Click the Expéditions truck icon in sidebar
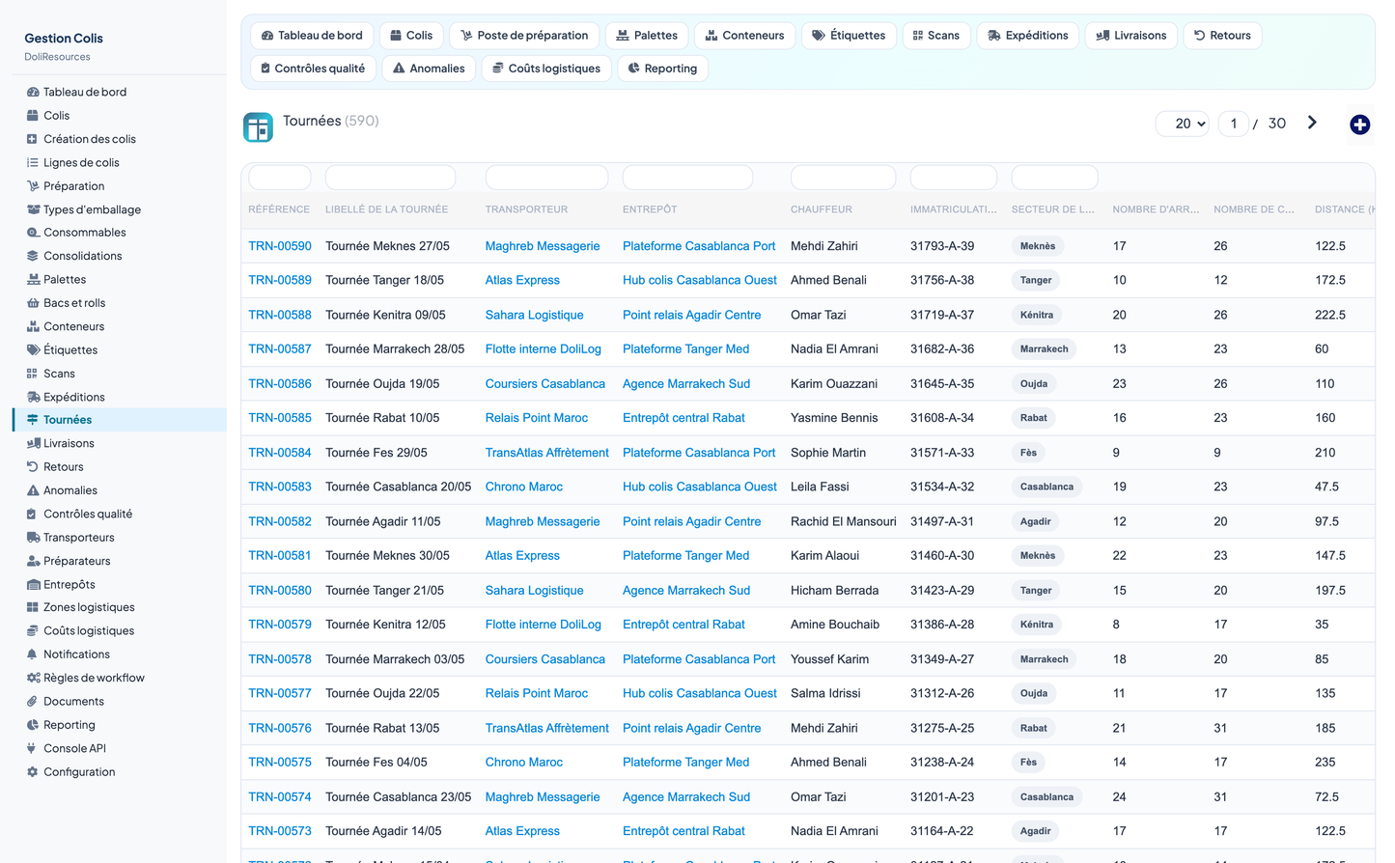Viewport: 1395px width, 863px height. point(33,397)
